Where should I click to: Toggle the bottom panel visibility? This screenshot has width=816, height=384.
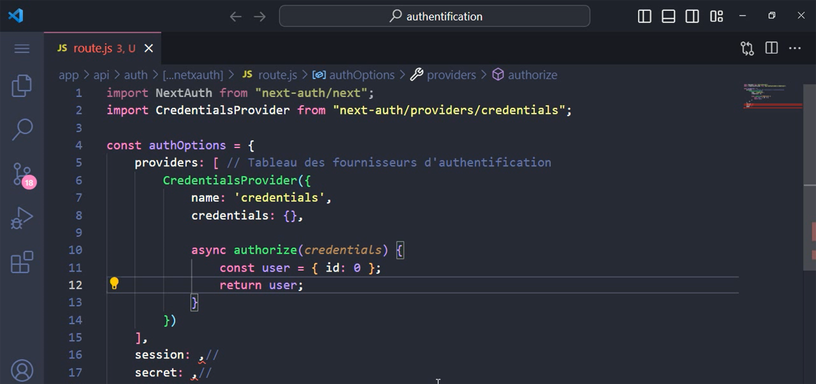668,16
